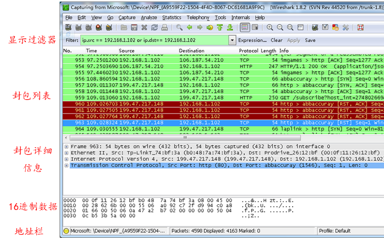Select packet 964 laplink SYN row
The height and width of the screenshot is (238, 384).
point(223,129)
